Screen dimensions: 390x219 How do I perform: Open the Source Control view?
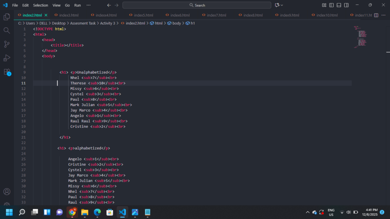click(x=6, y=44)
